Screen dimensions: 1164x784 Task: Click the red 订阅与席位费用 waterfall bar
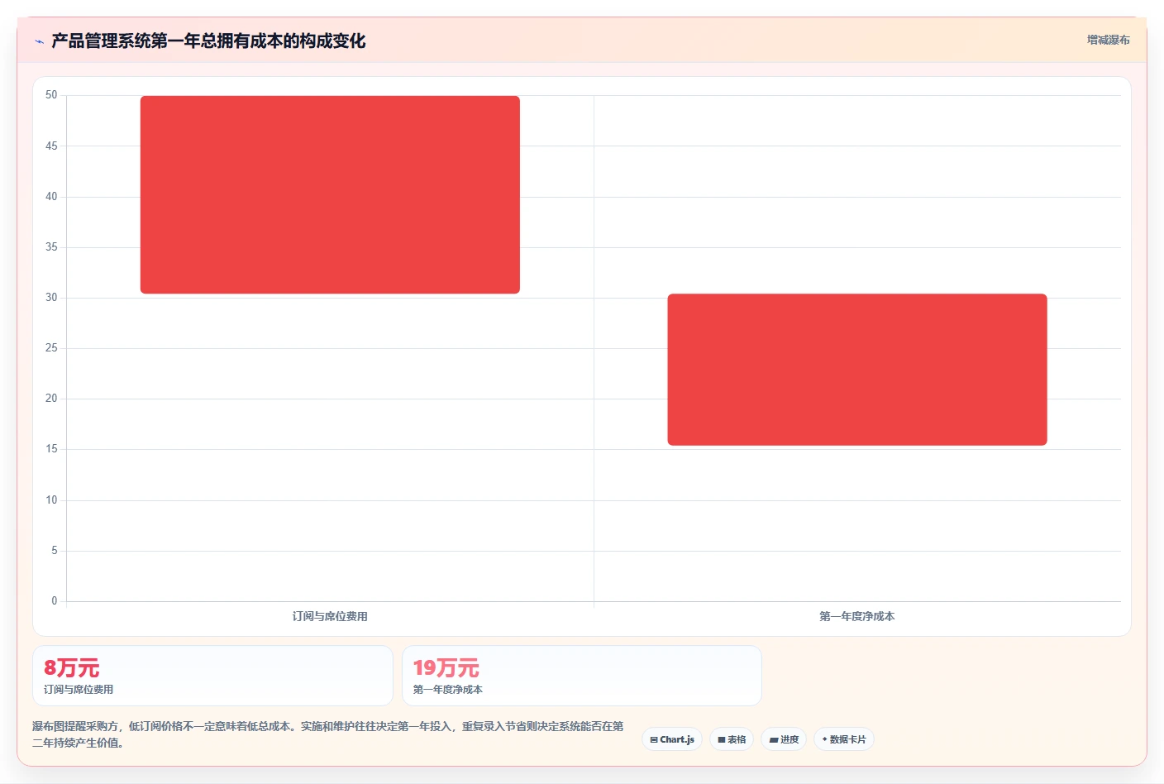[330, 194]
